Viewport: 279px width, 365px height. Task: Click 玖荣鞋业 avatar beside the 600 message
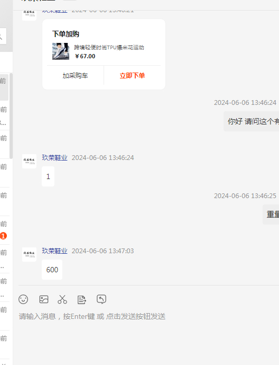coord(29,254)
